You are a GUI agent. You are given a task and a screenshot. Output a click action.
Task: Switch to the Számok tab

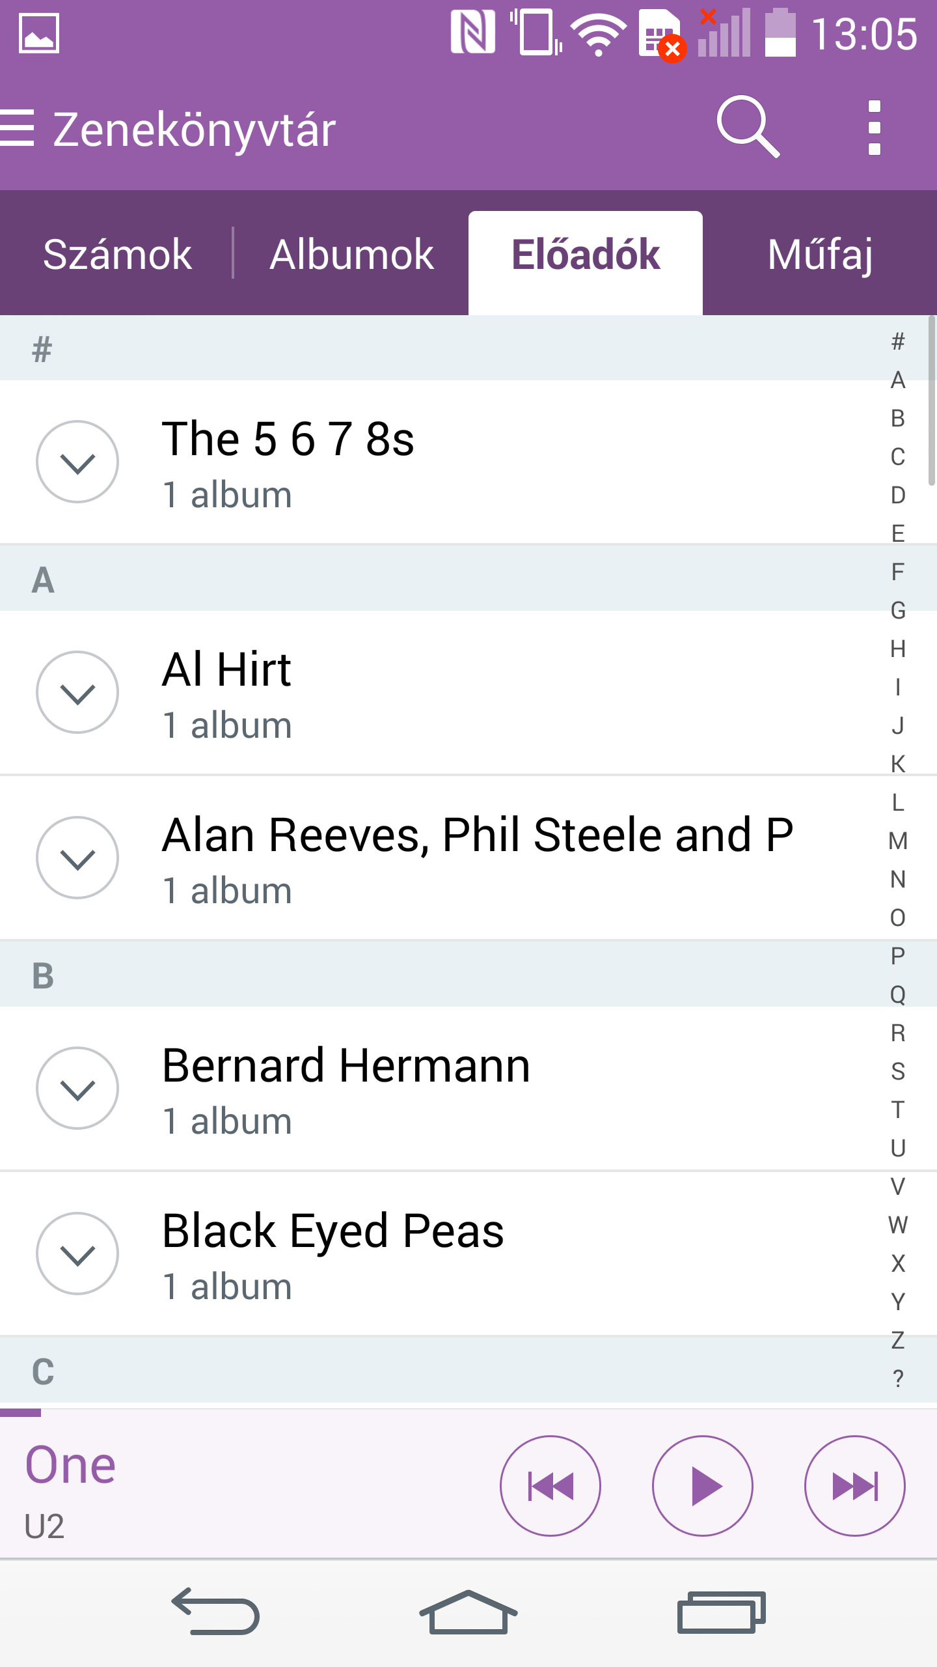117,254
